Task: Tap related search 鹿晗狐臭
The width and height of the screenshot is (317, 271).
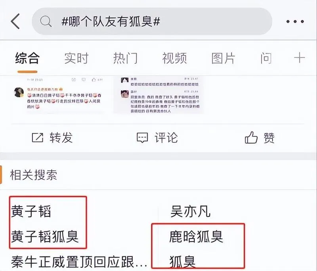Action: click(x=196, y=236)
